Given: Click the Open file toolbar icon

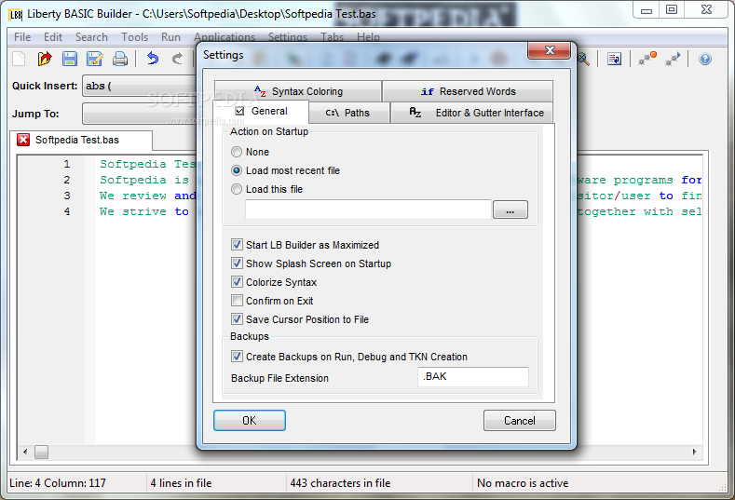Looking at the screenshot, I should click(45, 59).
